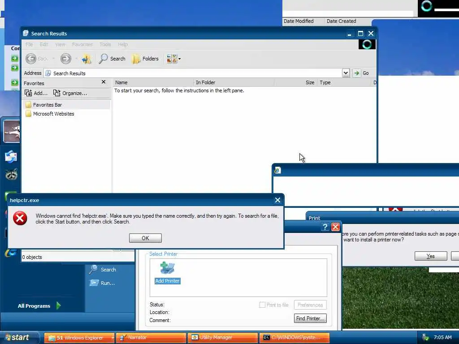Click the user account picture in Start menu

click(12, 131)
